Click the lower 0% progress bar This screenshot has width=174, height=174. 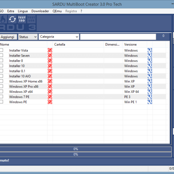coord(86,155)
